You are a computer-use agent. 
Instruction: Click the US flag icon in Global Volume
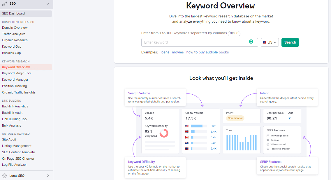coord(187,126)
